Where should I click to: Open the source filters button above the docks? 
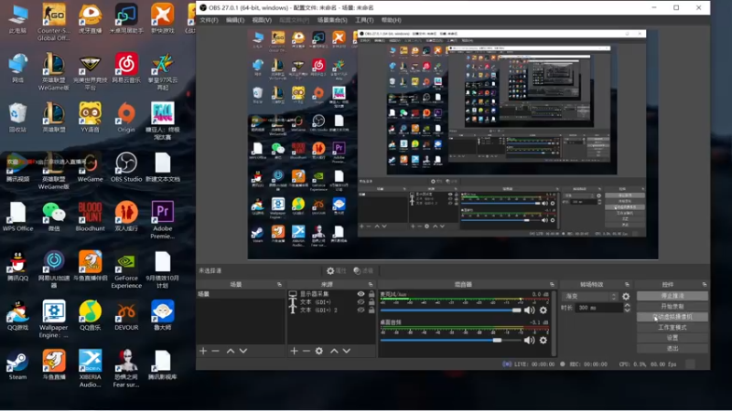click(x=363, y=270)
